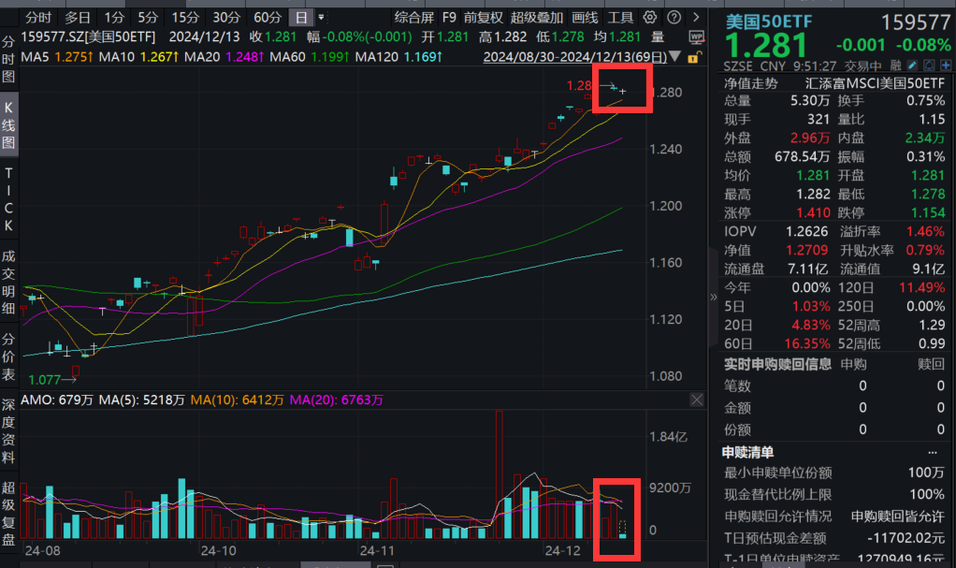Toggle the date range lock icon
The width and height of the screenshot is (956, 568).
click(694, 57)
